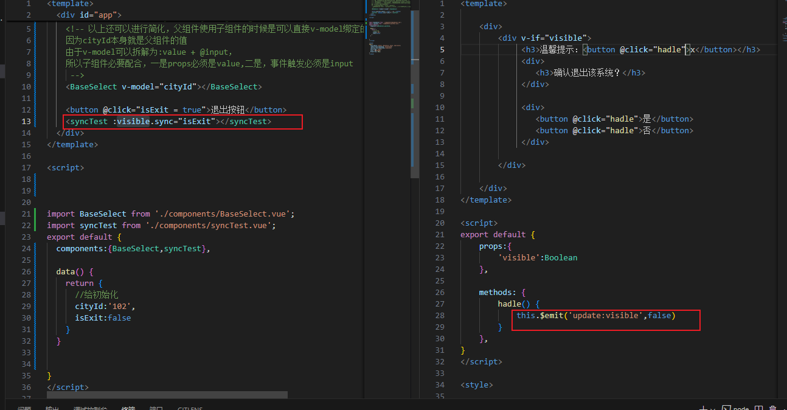This screenshot has width=787, height=410.
Task: Click the comment line 由于v-model可以拆解为
Action: (x=149, y=52)
